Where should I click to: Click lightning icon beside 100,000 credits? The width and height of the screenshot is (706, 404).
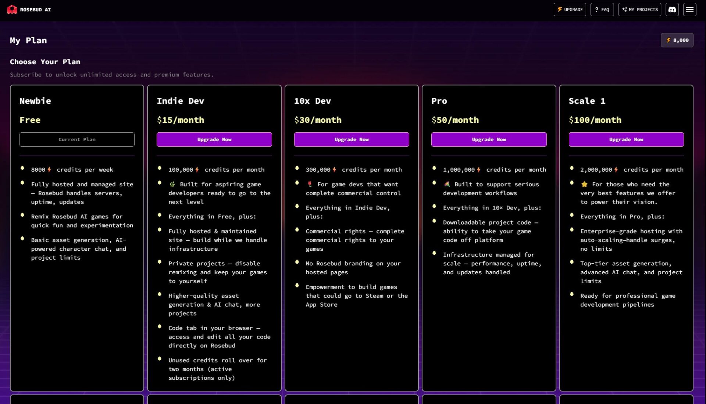coord(197,170)
